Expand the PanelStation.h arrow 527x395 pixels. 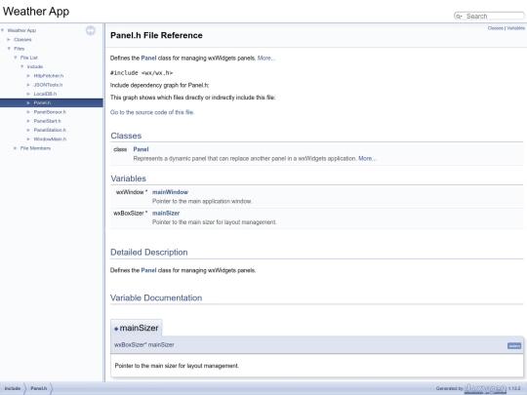(28, 130)
